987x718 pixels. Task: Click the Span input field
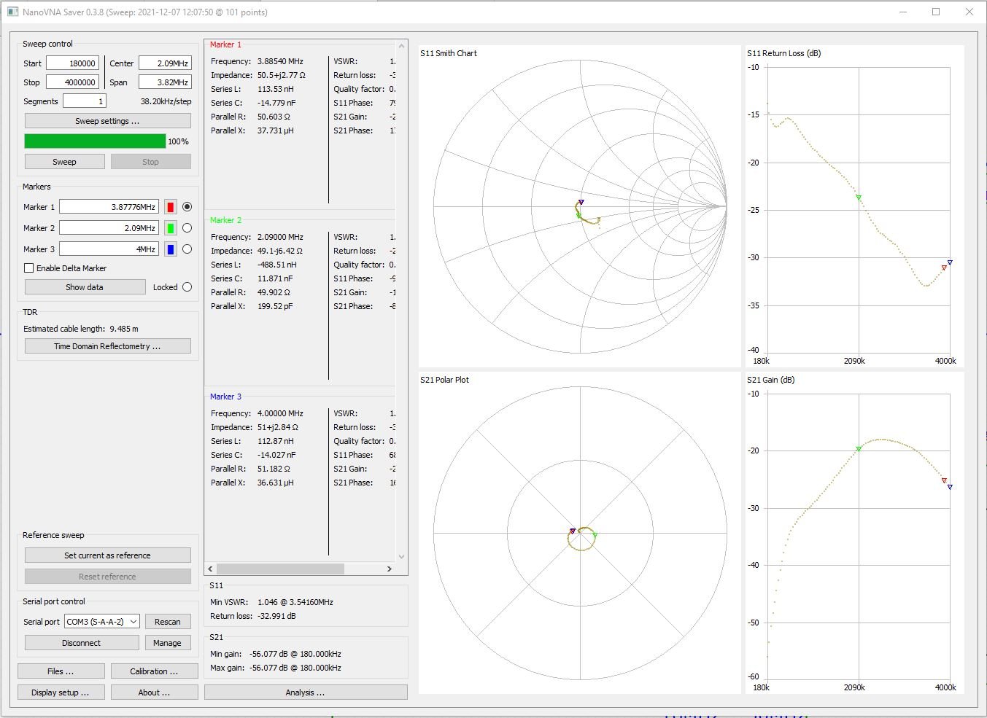[x=166, y=82]
